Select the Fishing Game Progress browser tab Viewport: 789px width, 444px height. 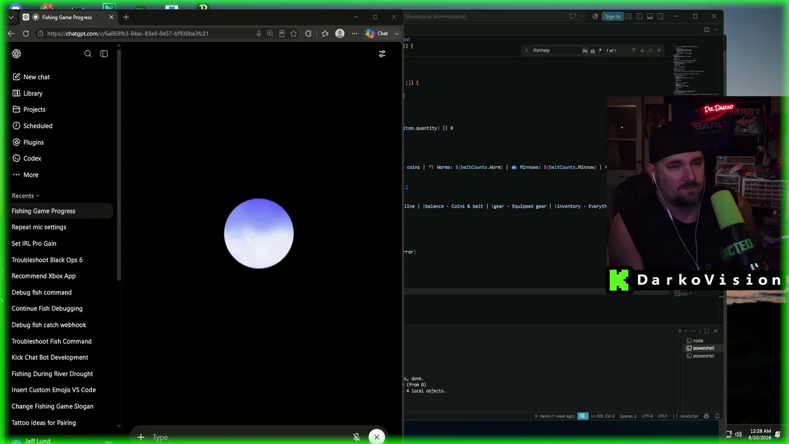67,17
